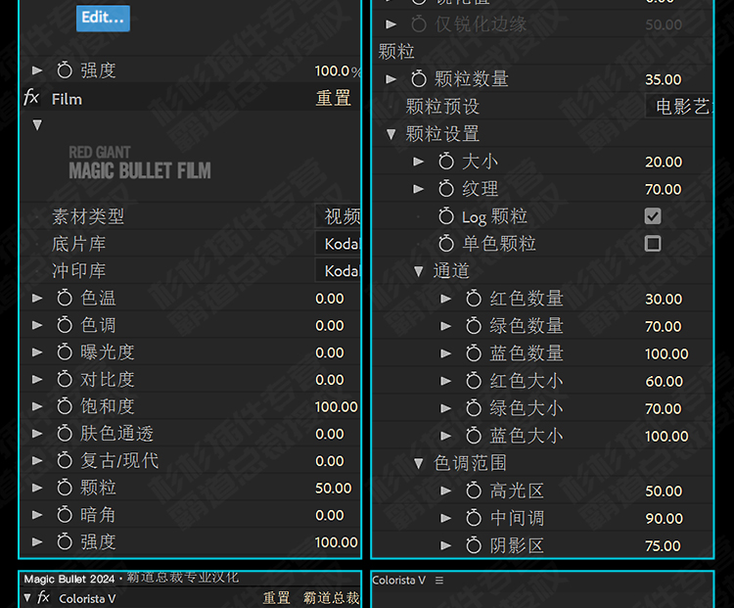Collapse the 色调范围 group
The width and height of the screenshot is (734, 608).
[x=419, y=463]
